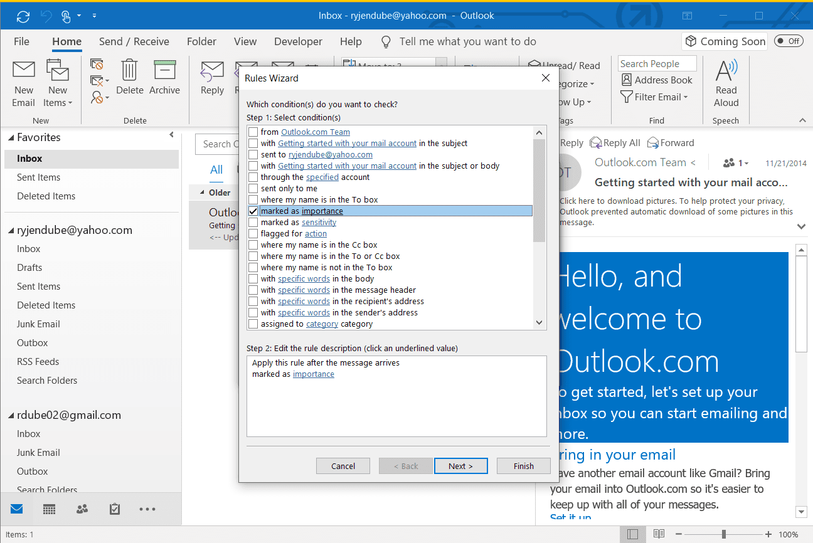
Task: Click the 'action' link in flagged condition
Action: point(316,234)
